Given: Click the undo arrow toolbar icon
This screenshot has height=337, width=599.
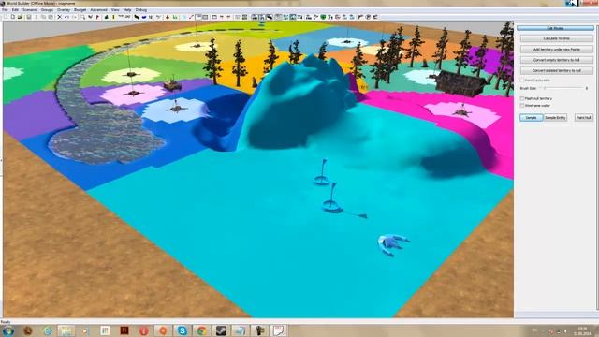Looking at the screenshot, I should (x=66, y=17).
